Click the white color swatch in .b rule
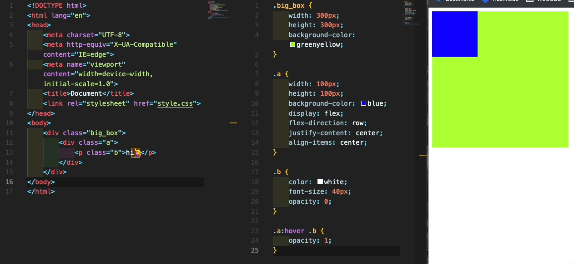This screenshot has width=574, height=264. click(x=320, y=181)
